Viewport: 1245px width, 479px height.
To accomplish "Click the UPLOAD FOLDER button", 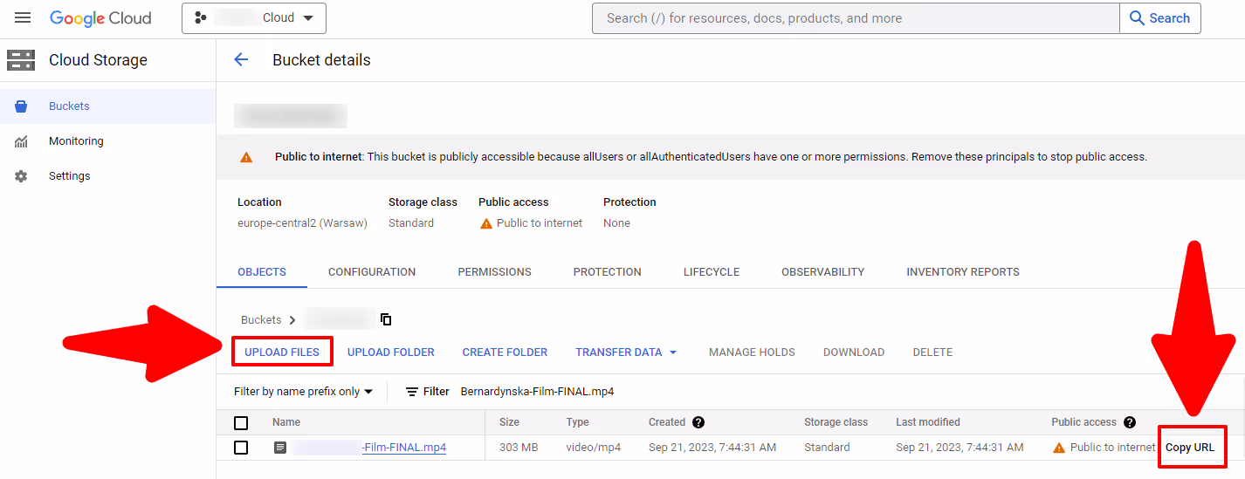I will (x=391, y=352).
